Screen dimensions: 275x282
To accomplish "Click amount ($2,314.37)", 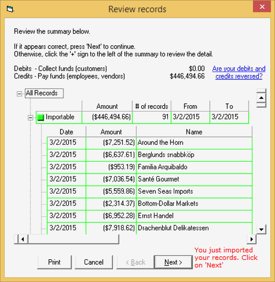I will (111, 204).
